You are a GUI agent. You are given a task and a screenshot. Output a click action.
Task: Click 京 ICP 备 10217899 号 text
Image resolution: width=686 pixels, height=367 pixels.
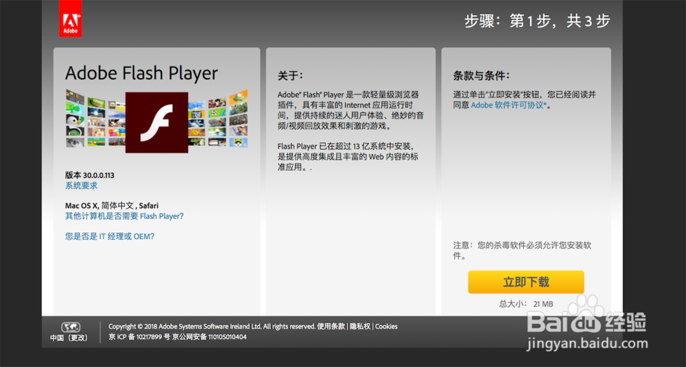139,337
